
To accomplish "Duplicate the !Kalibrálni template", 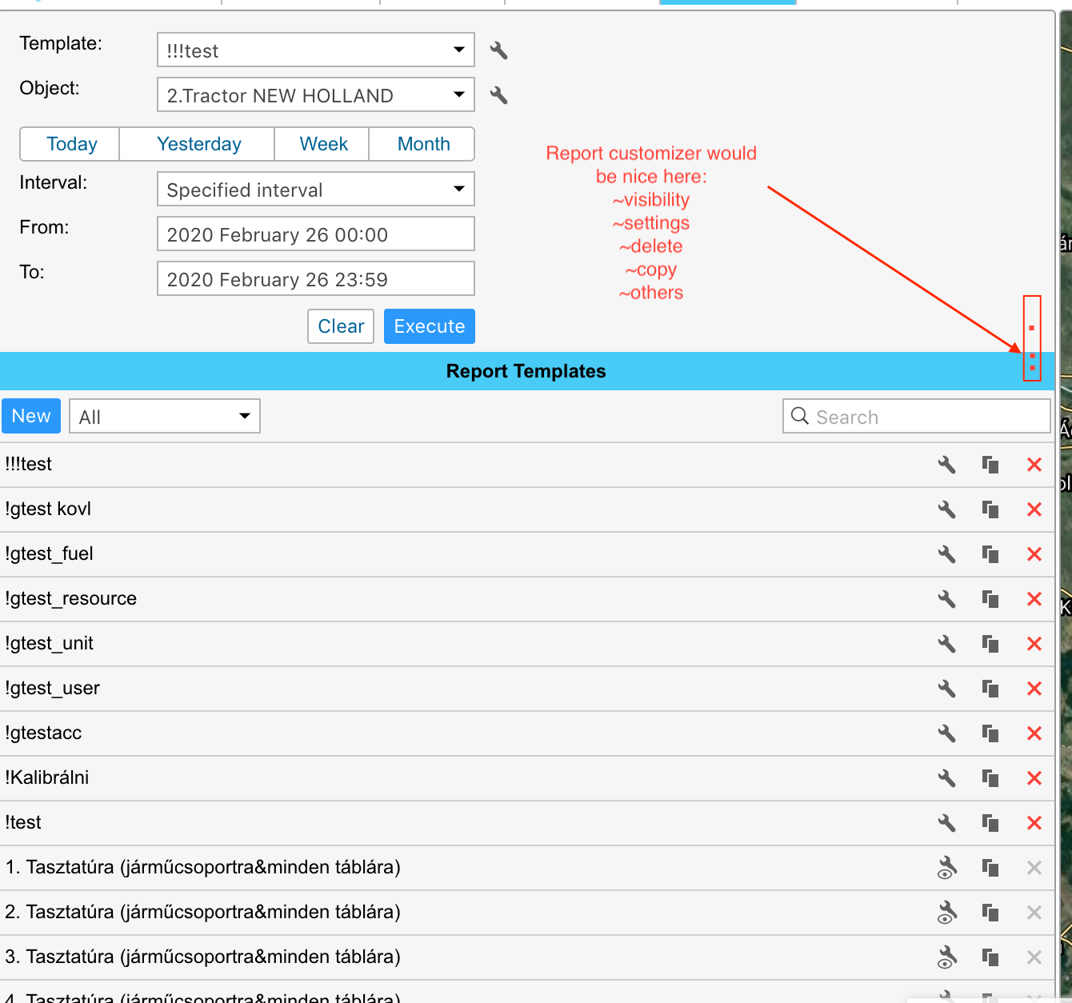I will tap(990, 778).
